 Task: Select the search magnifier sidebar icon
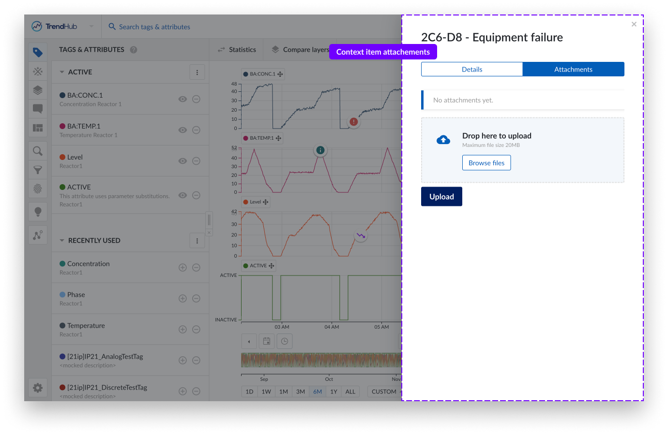click(x=38, y=151)
